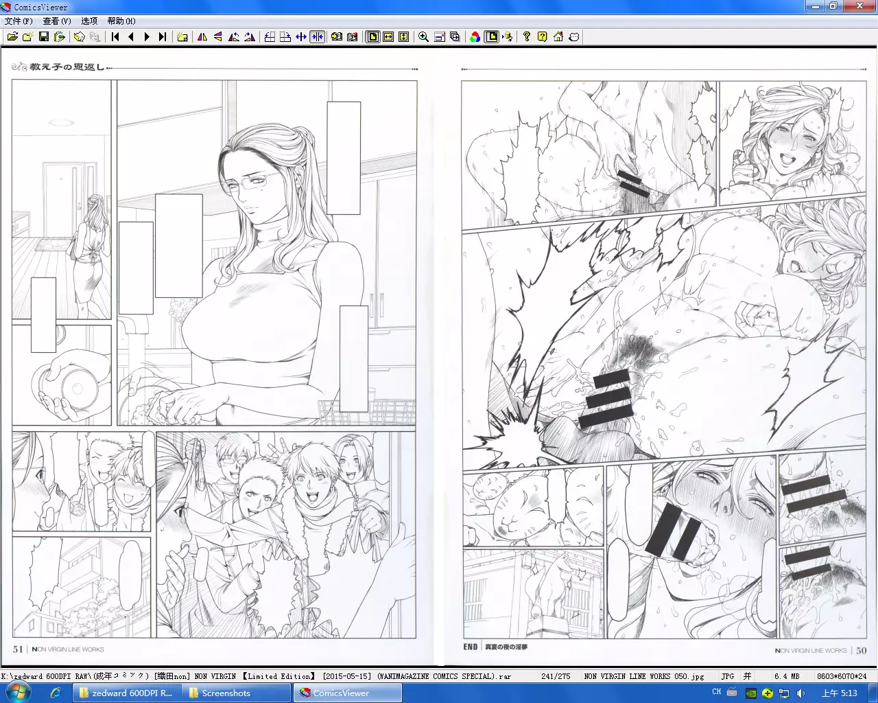Jump to the first page
Image resolution: width=878 pixels, height=703 pixels.
[x=115, y=37]
